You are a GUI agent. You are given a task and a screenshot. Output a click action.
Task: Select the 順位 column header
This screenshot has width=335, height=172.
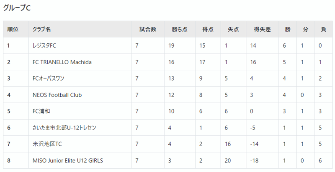(x=13, y=29)
